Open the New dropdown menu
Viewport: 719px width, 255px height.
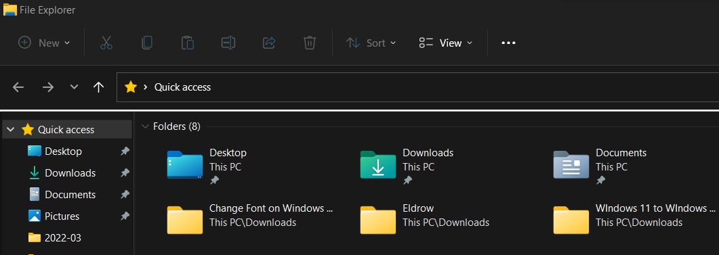(44, 43)
